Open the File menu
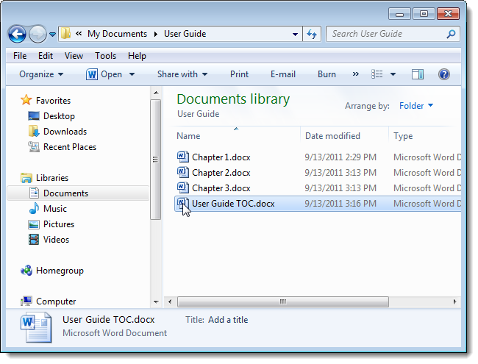478x364 pixels. point(20,56)
